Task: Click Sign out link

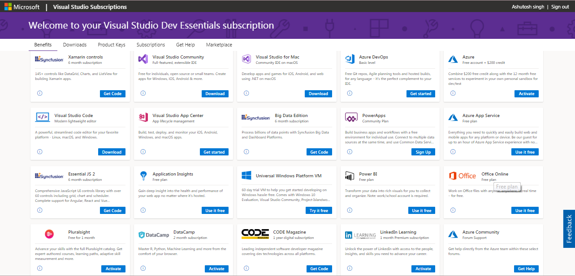Action: click(x=560, y=7)
